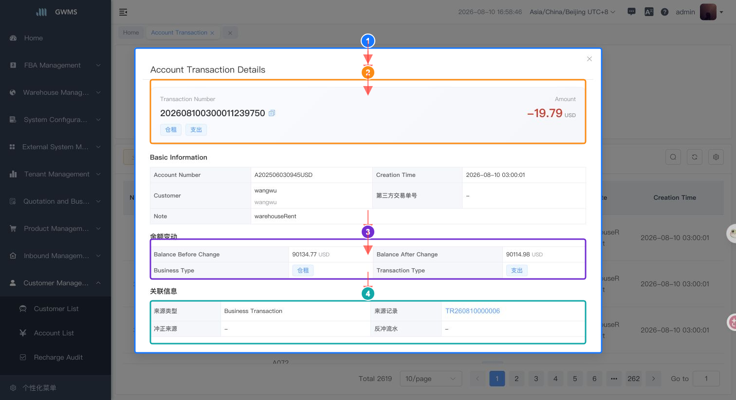The image size is (736, 400).
Task: Click the close-all tabs X button
Action: [230, 33]
